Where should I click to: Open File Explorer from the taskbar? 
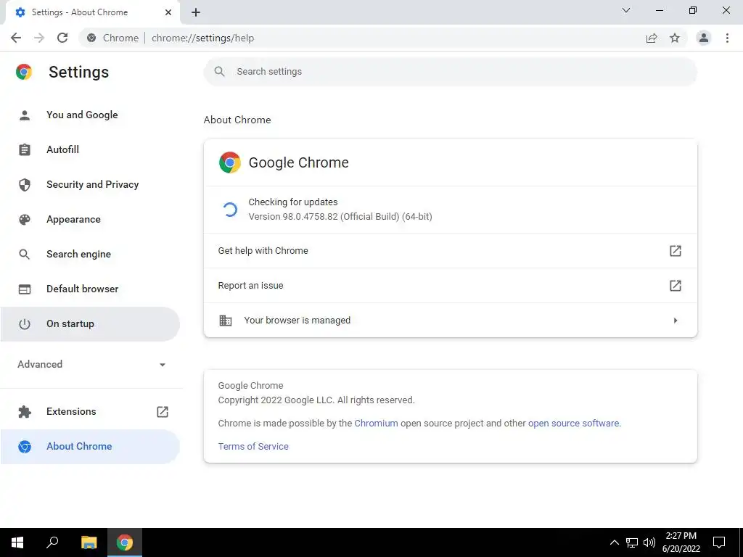click(x=89, y=542)
